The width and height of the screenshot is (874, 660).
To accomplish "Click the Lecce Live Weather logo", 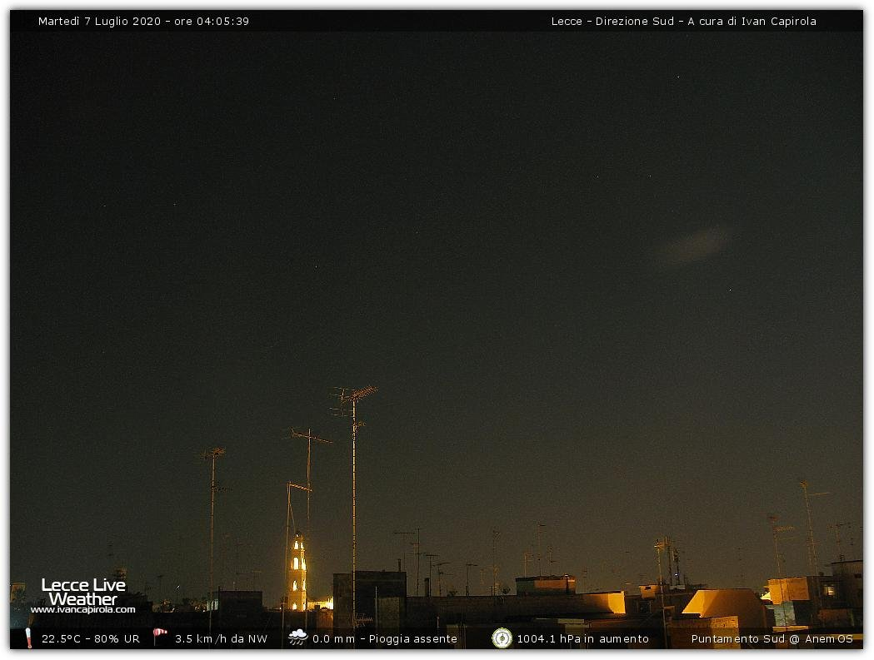I will 83,592.
